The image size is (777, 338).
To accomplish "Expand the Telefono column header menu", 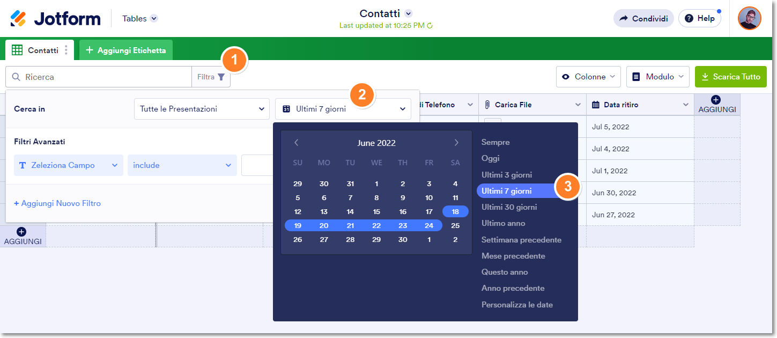I will (470, 105).
